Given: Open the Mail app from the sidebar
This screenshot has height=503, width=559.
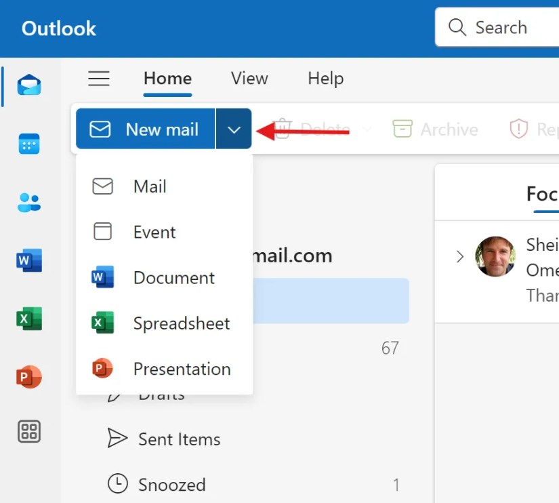Looking at the screenshot, I should point(29,85).
